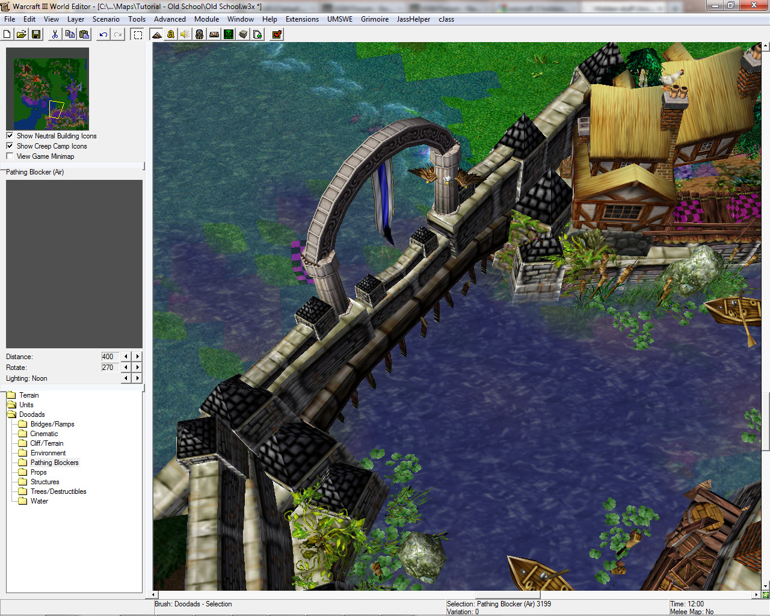Screen dimensions: 770x616
Task: Open the JassHelper menu
Action: (x=413, y=19)
